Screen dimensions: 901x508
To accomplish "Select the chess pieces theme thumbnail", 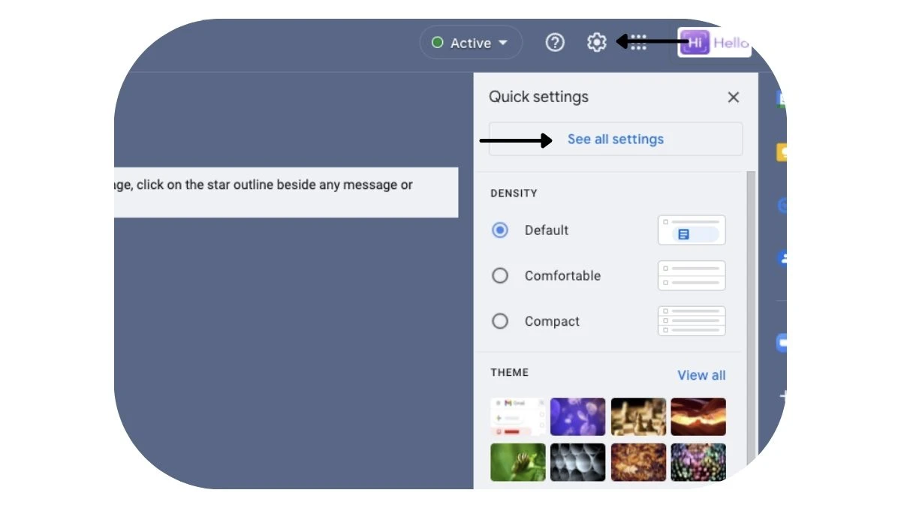I will (638, 416).
